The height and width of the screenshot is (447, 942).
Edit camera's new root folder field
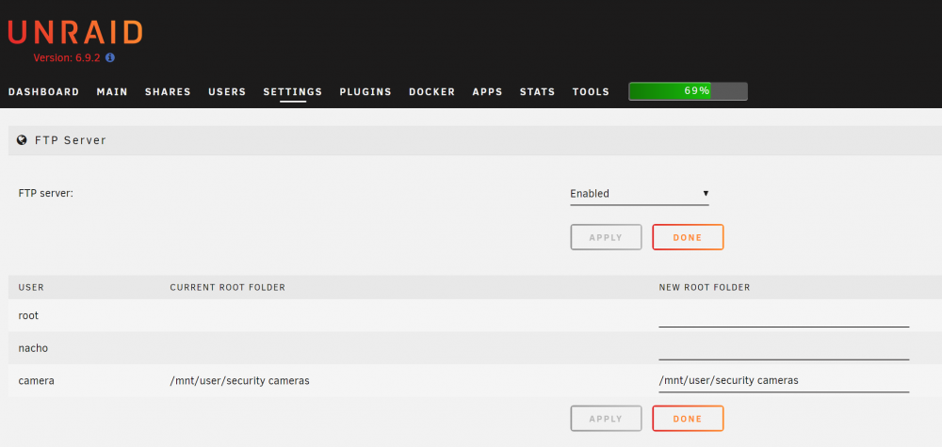click(x=784, y=380)
